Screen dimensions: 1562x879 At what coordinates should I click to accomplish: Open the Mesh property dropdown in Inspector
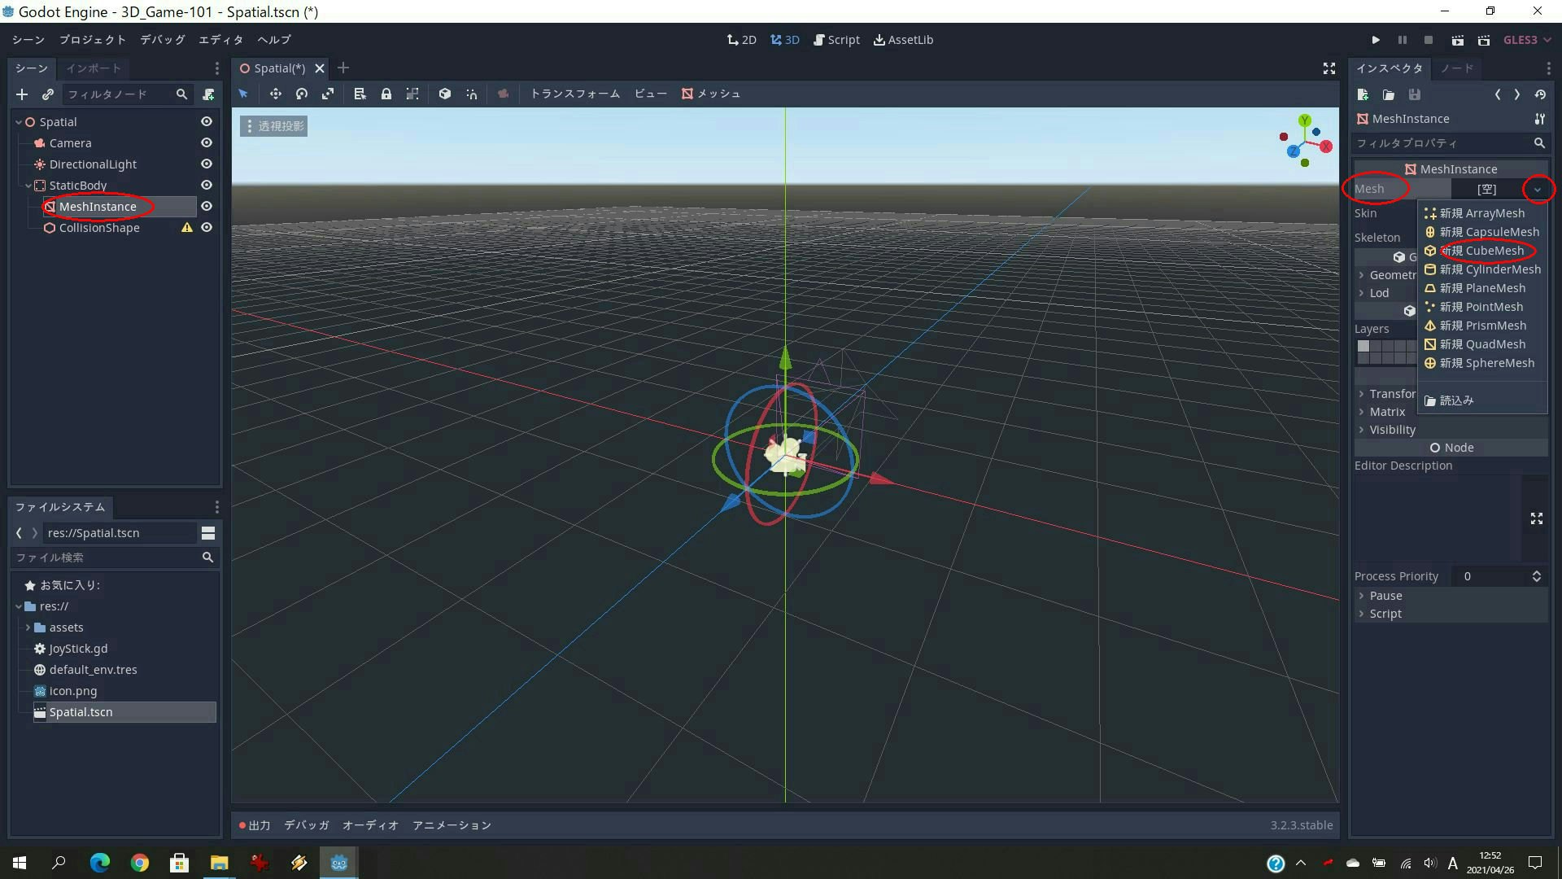(1538, 189)
